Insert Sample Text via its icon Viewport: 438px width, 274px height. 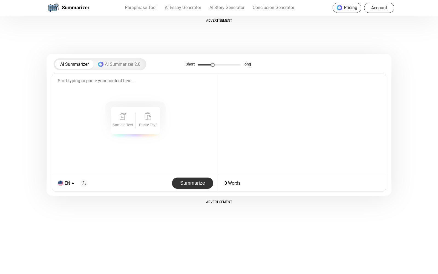click(x=123, y=116)
